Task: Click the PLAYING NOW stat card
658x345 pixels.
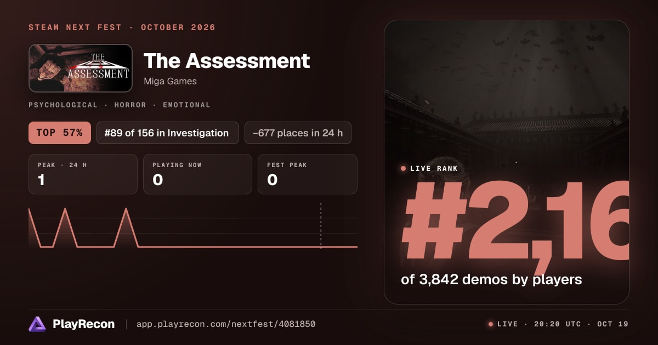Action: pyautogui.click(x=197, y=174)
